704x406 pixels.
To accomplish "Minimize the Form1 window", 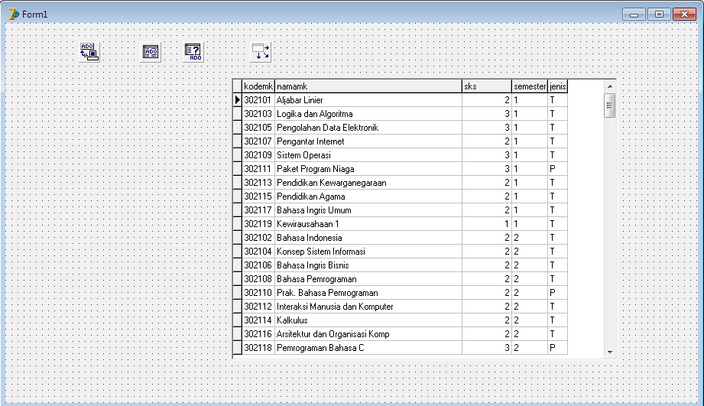I will pos(634,15).
